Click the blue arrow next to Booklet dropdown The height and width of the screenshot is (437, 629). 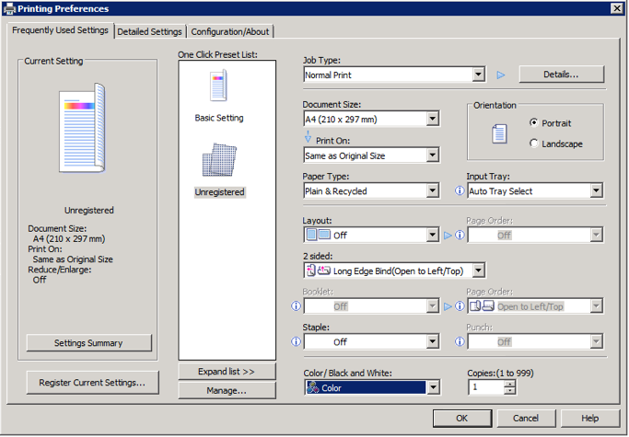tap(448, 306)
